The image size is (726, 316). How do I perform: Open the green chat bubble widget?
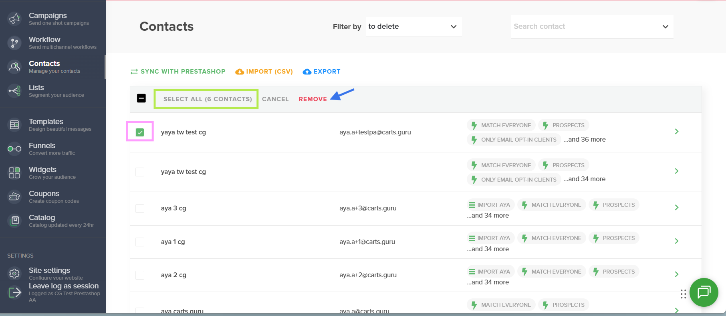(x=704, y=292)
